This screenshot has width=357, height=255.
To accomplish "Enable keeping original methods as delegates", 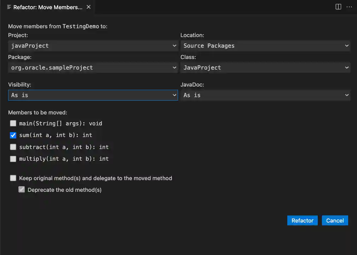I will (13, 178).
